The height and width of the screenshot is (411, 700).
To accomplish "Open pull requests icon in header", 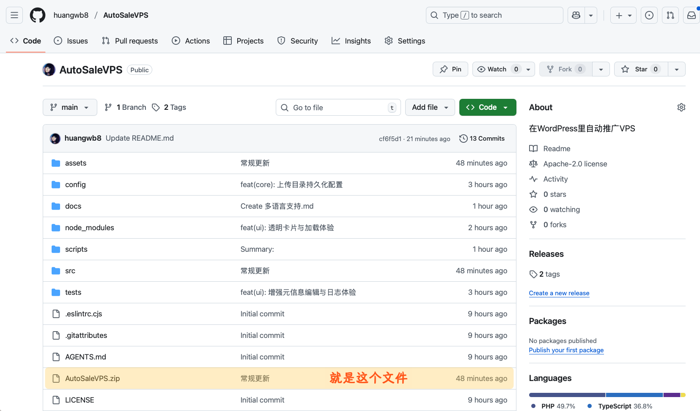I will tap(670, 15).
